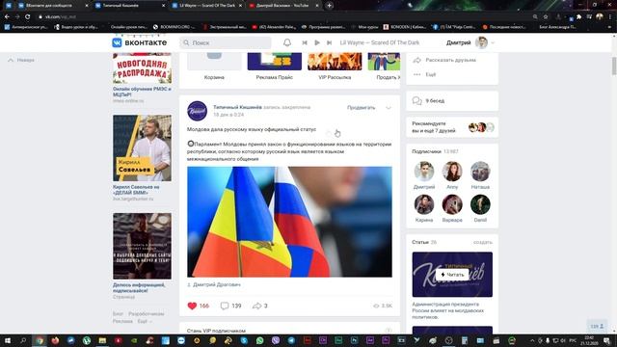Switch to the Типичный Кишинёв browser tab
This screenshot has height=347, width=617.
coord(130,6)
